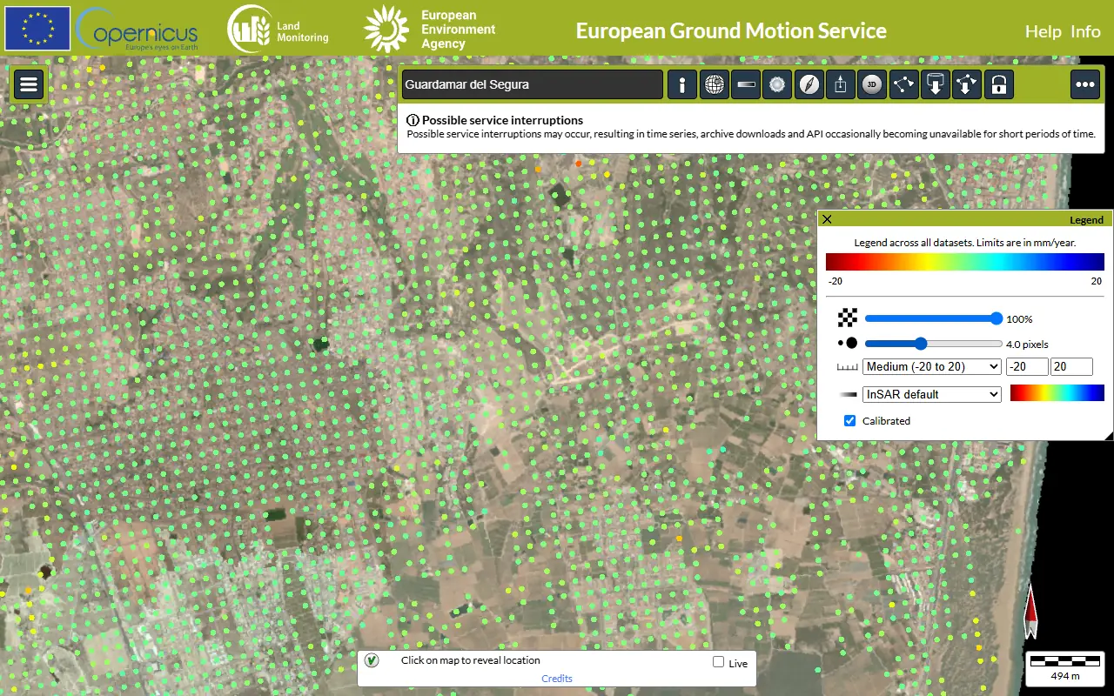Screen dimensions: 1114x696
Task: Click the legend resize corner handle
Action: [x=1108, y=435]
